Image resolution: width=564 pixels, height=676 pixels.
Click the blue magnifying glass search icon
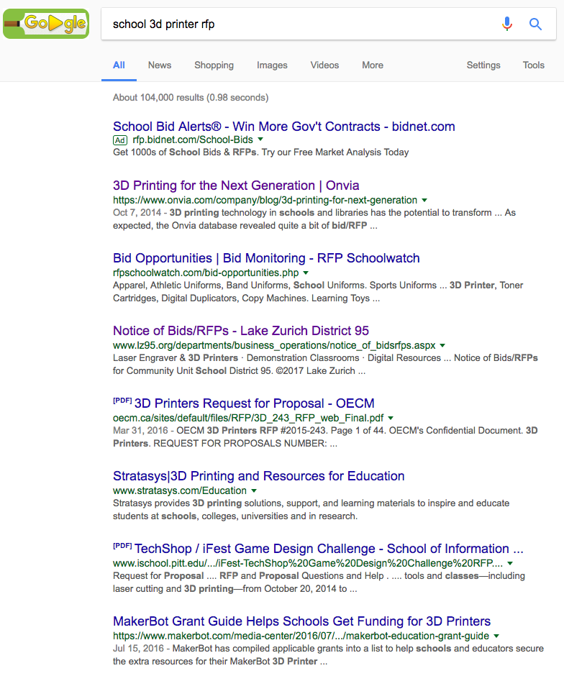click(535, 24)
